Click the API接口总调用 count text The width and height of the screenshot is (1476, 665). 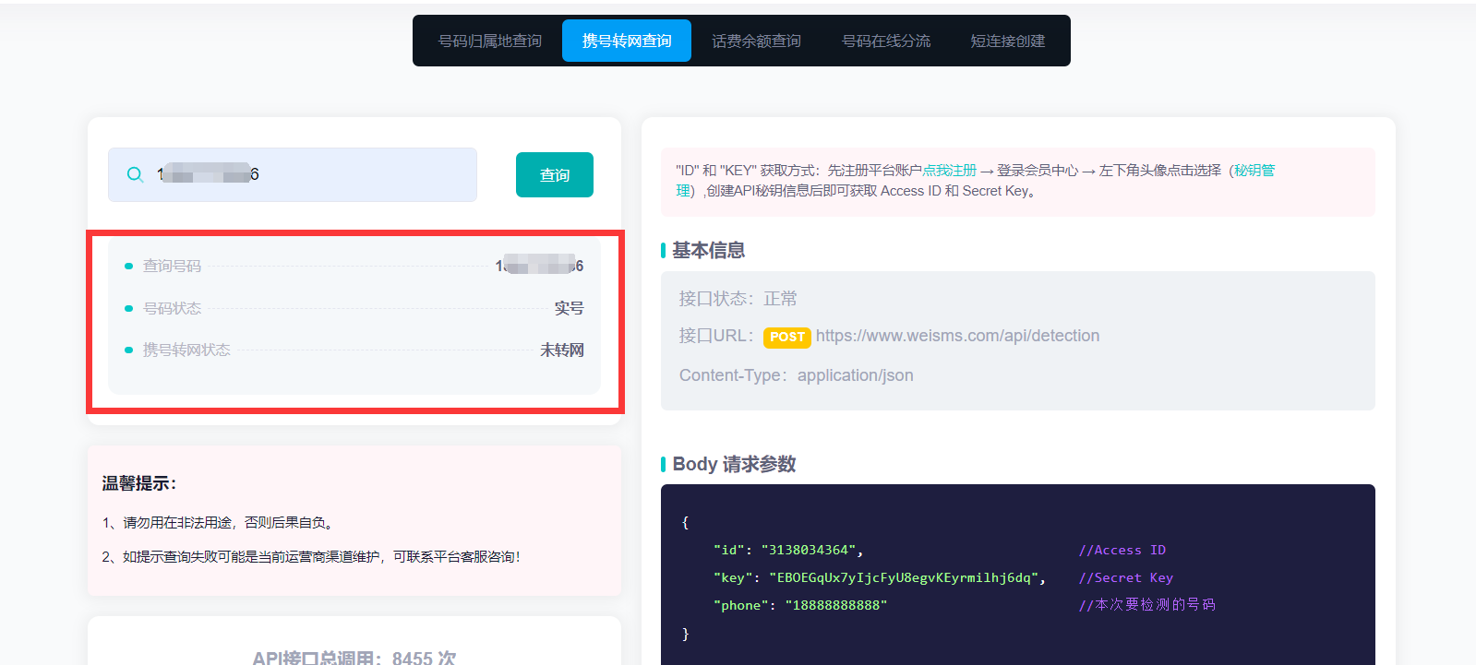pyautogui.click(x=354, y=658)
